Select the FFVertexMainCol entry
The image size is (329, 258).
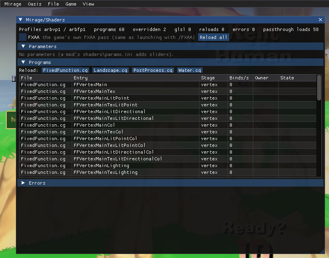coord(94,125)
